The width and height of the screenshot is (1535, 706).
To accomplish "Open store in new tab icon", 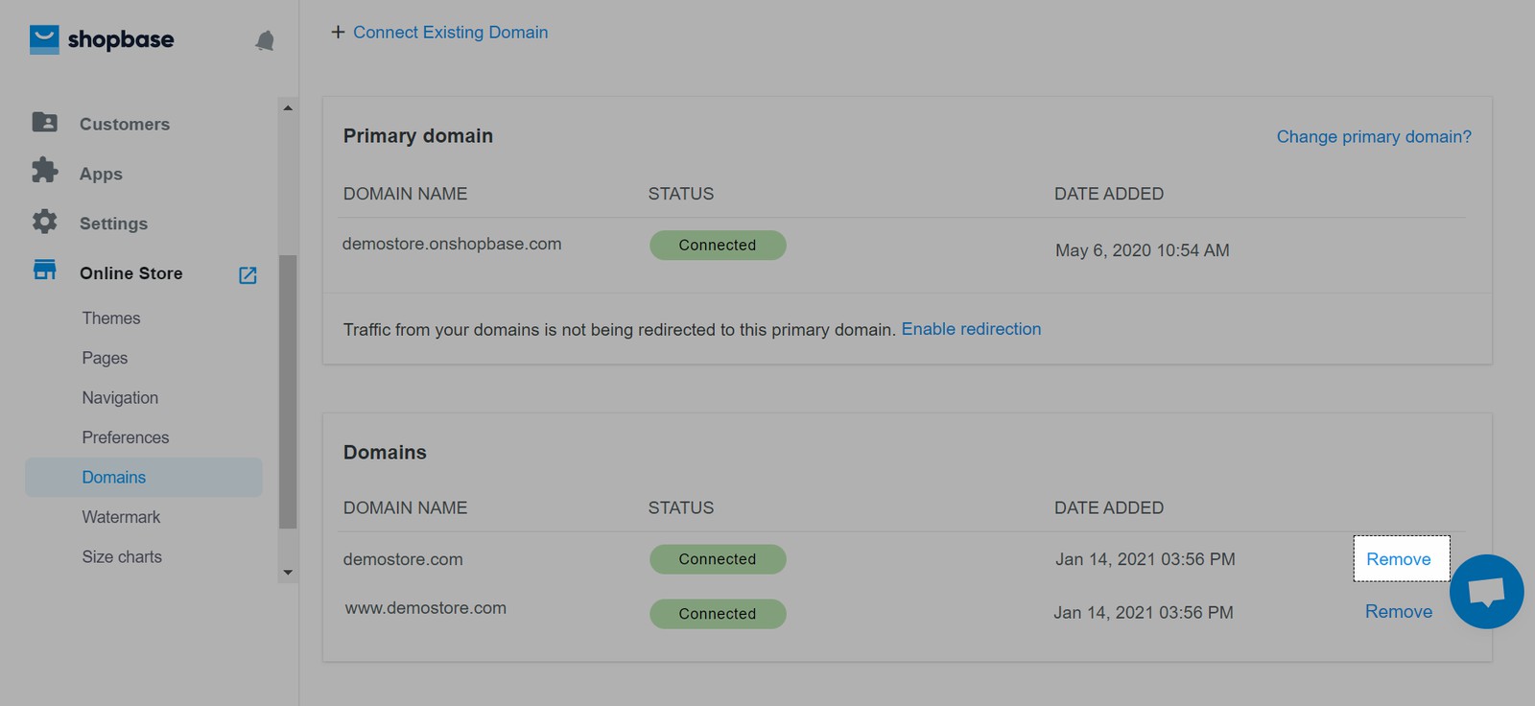I will coord(248,275).
